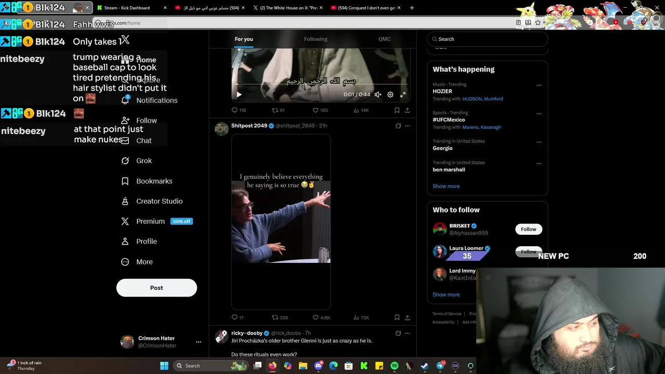Image resolution: width=665 pixels, height=374 pixels.
Task: Open more options for #UFCMexico trend
Action: [x=539, y=114]
